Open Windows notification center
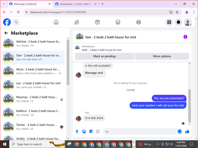The height and width of the screenshot is (148, 198). point(191,144)
